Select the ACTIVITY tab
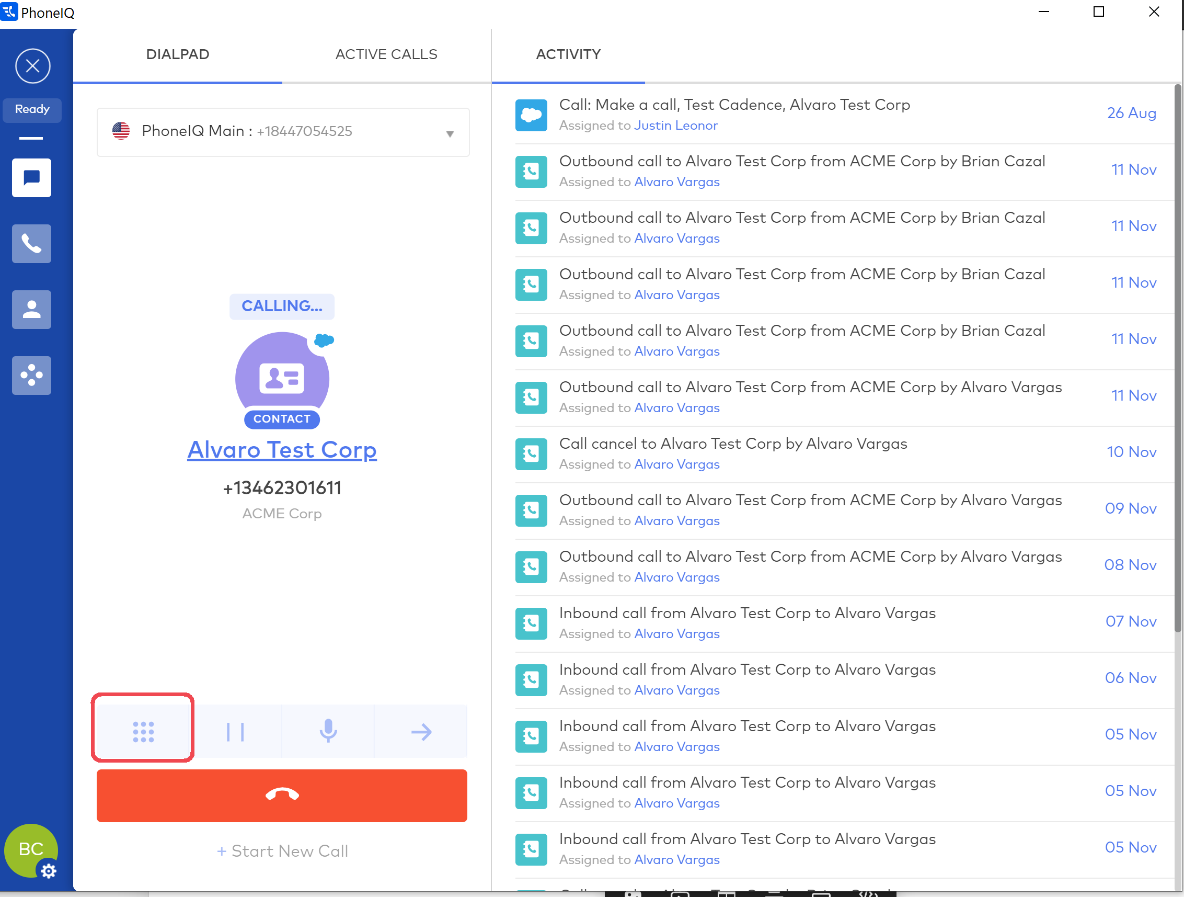Image resolution: width=1184 pixels, height=897 pixels. point(568,54)
